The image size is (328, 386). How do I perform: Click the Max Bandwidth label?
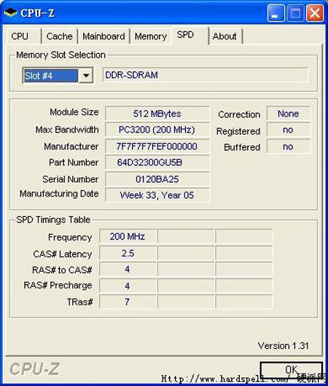click(x=67, y=130)
